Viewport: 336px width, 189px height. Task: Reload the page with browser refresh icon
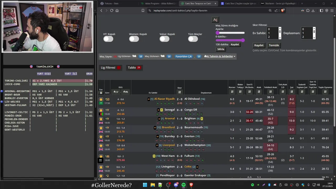point(112,10)
